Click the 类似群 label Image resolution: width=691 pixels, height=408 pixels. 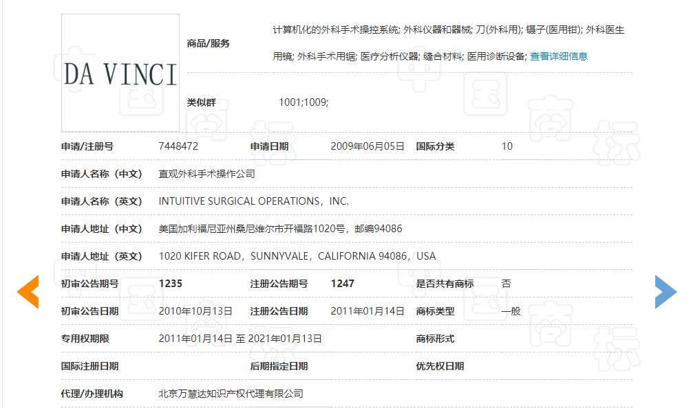(202, 102)
